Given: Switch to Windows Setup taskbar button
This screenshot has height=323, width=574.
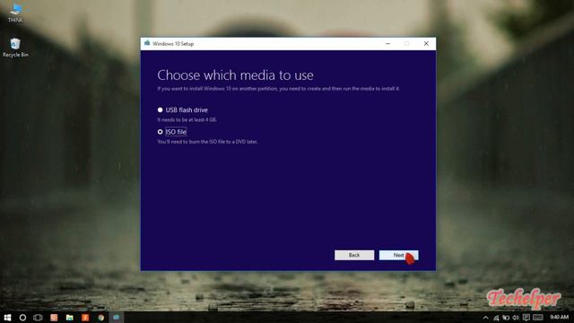Looking at the screenshot, I should [117, 318].
